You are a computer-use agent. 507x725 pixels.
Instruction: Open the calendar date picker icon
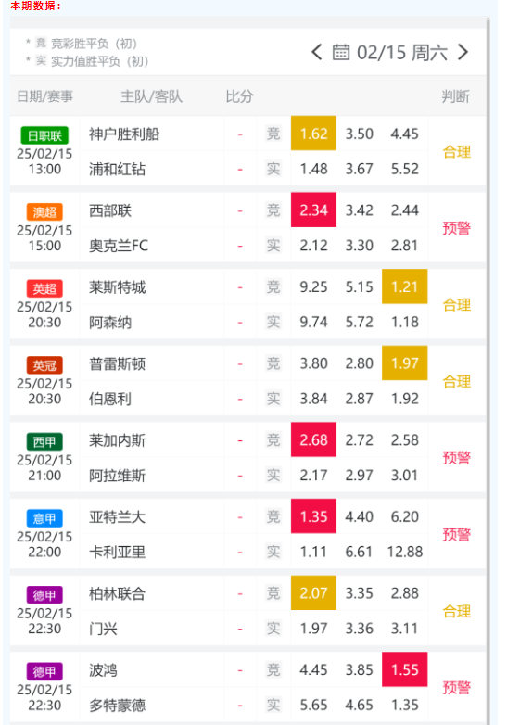(x=340, y=52)
